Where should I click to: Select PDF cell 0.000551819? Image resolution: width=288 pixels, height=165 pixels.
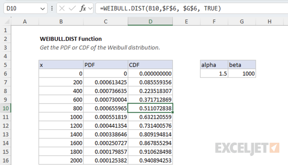pyautogui.click(x=106, y=117)
